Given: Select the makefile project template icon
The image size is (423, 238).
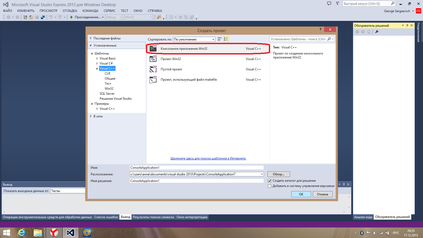Looking at the screenshot, I should pos(153,79).
